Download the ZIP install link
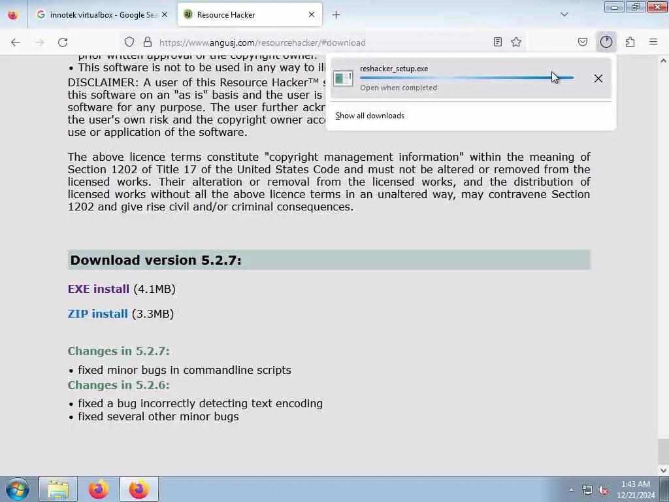 [x=98, y=314]
